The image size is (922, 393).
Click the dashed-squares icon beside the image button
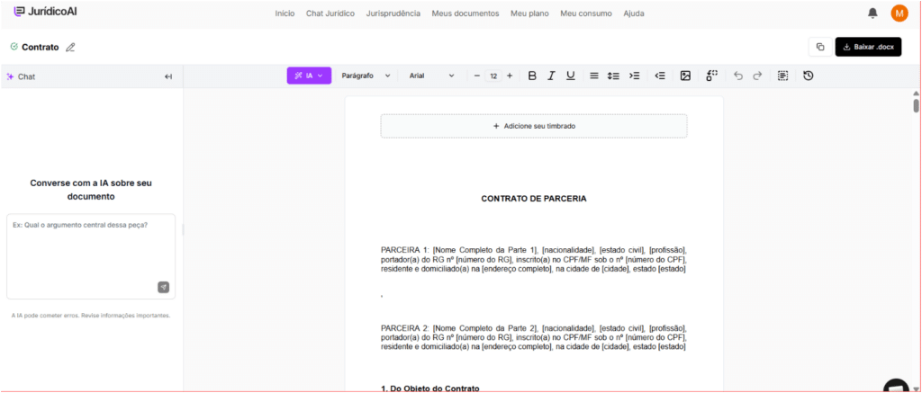tap(712, 76)
